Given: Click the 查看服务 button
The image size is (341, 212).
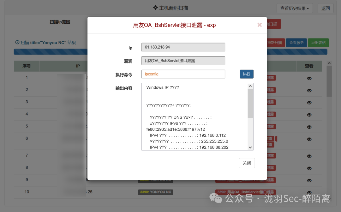Looking at the screenshot, I should (x=296, y=43).
